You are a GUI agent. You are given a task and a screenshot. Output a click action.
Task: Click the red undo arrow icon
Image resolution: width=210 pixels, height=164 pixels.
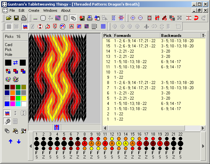tap(196, 18)
